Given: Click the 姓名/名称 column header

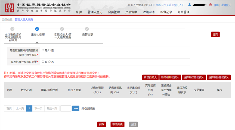Looking at the screenshot, I should [x=27, y=90].
